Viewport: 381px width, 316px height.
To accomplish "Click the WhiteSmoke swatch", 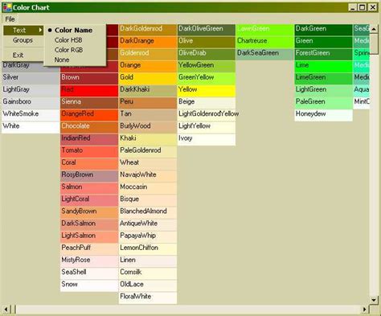I will pos(31,114).
